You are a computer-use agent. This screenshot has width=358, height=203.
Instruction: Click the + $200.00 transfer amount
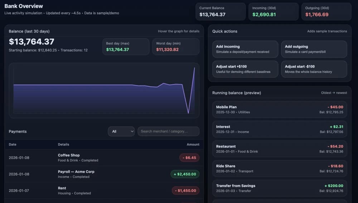[x=334, y=186]
